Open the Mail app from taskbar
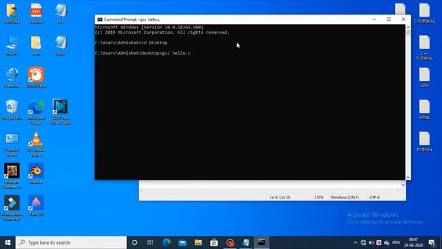 tap(182, 243)
